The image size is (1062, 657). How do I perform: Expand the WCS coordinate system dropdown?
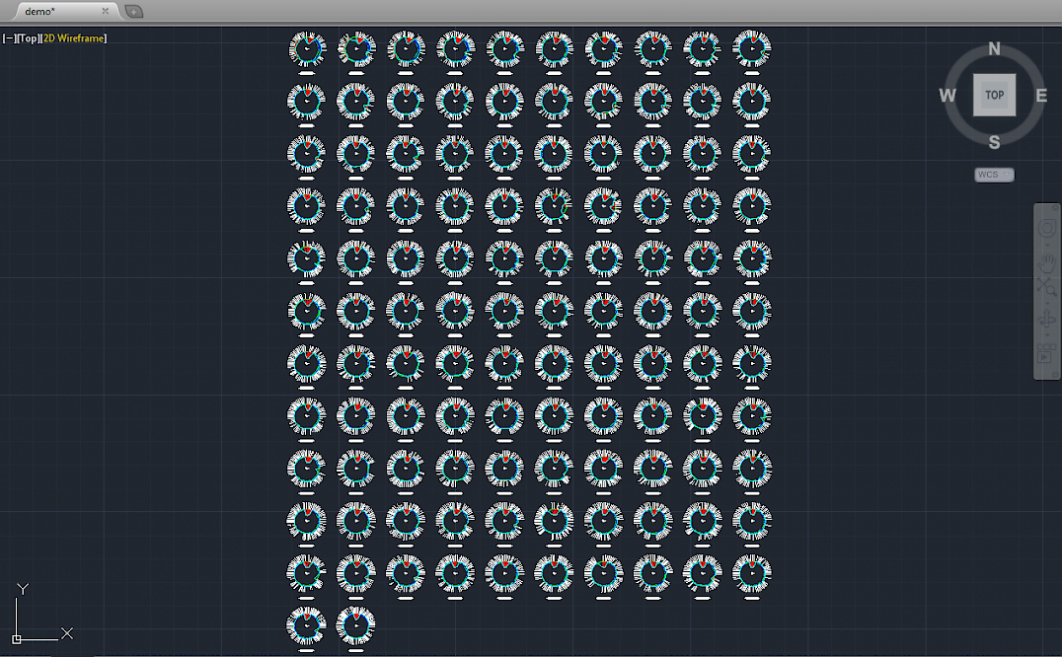(x=994, y=175)
